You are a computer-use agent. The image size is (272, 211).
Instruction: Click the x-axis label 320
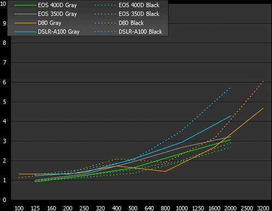coord(100,208)
